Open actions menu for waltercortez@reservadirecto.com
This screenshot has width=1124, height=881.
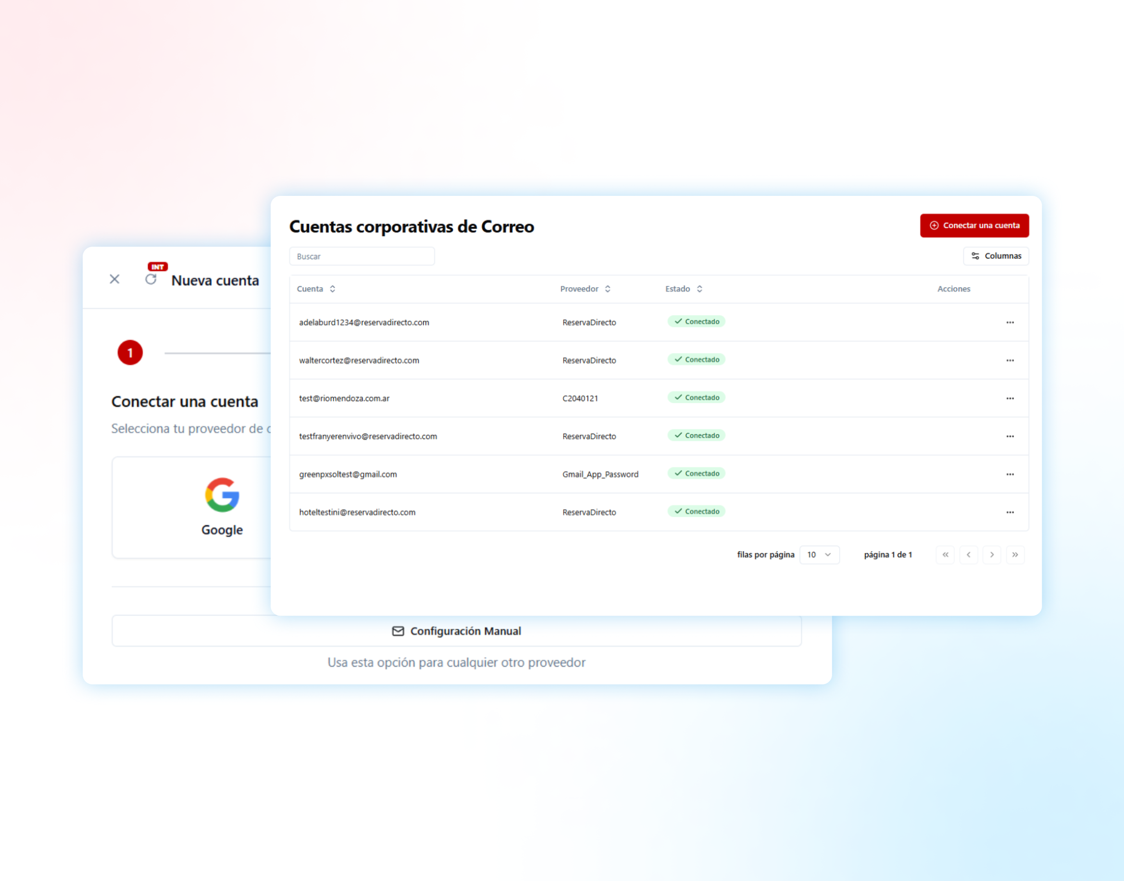1010,361
